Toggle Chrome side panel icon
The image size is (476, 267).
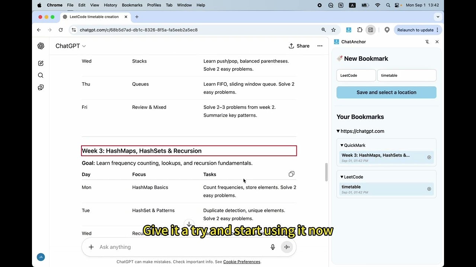[370, 30]
